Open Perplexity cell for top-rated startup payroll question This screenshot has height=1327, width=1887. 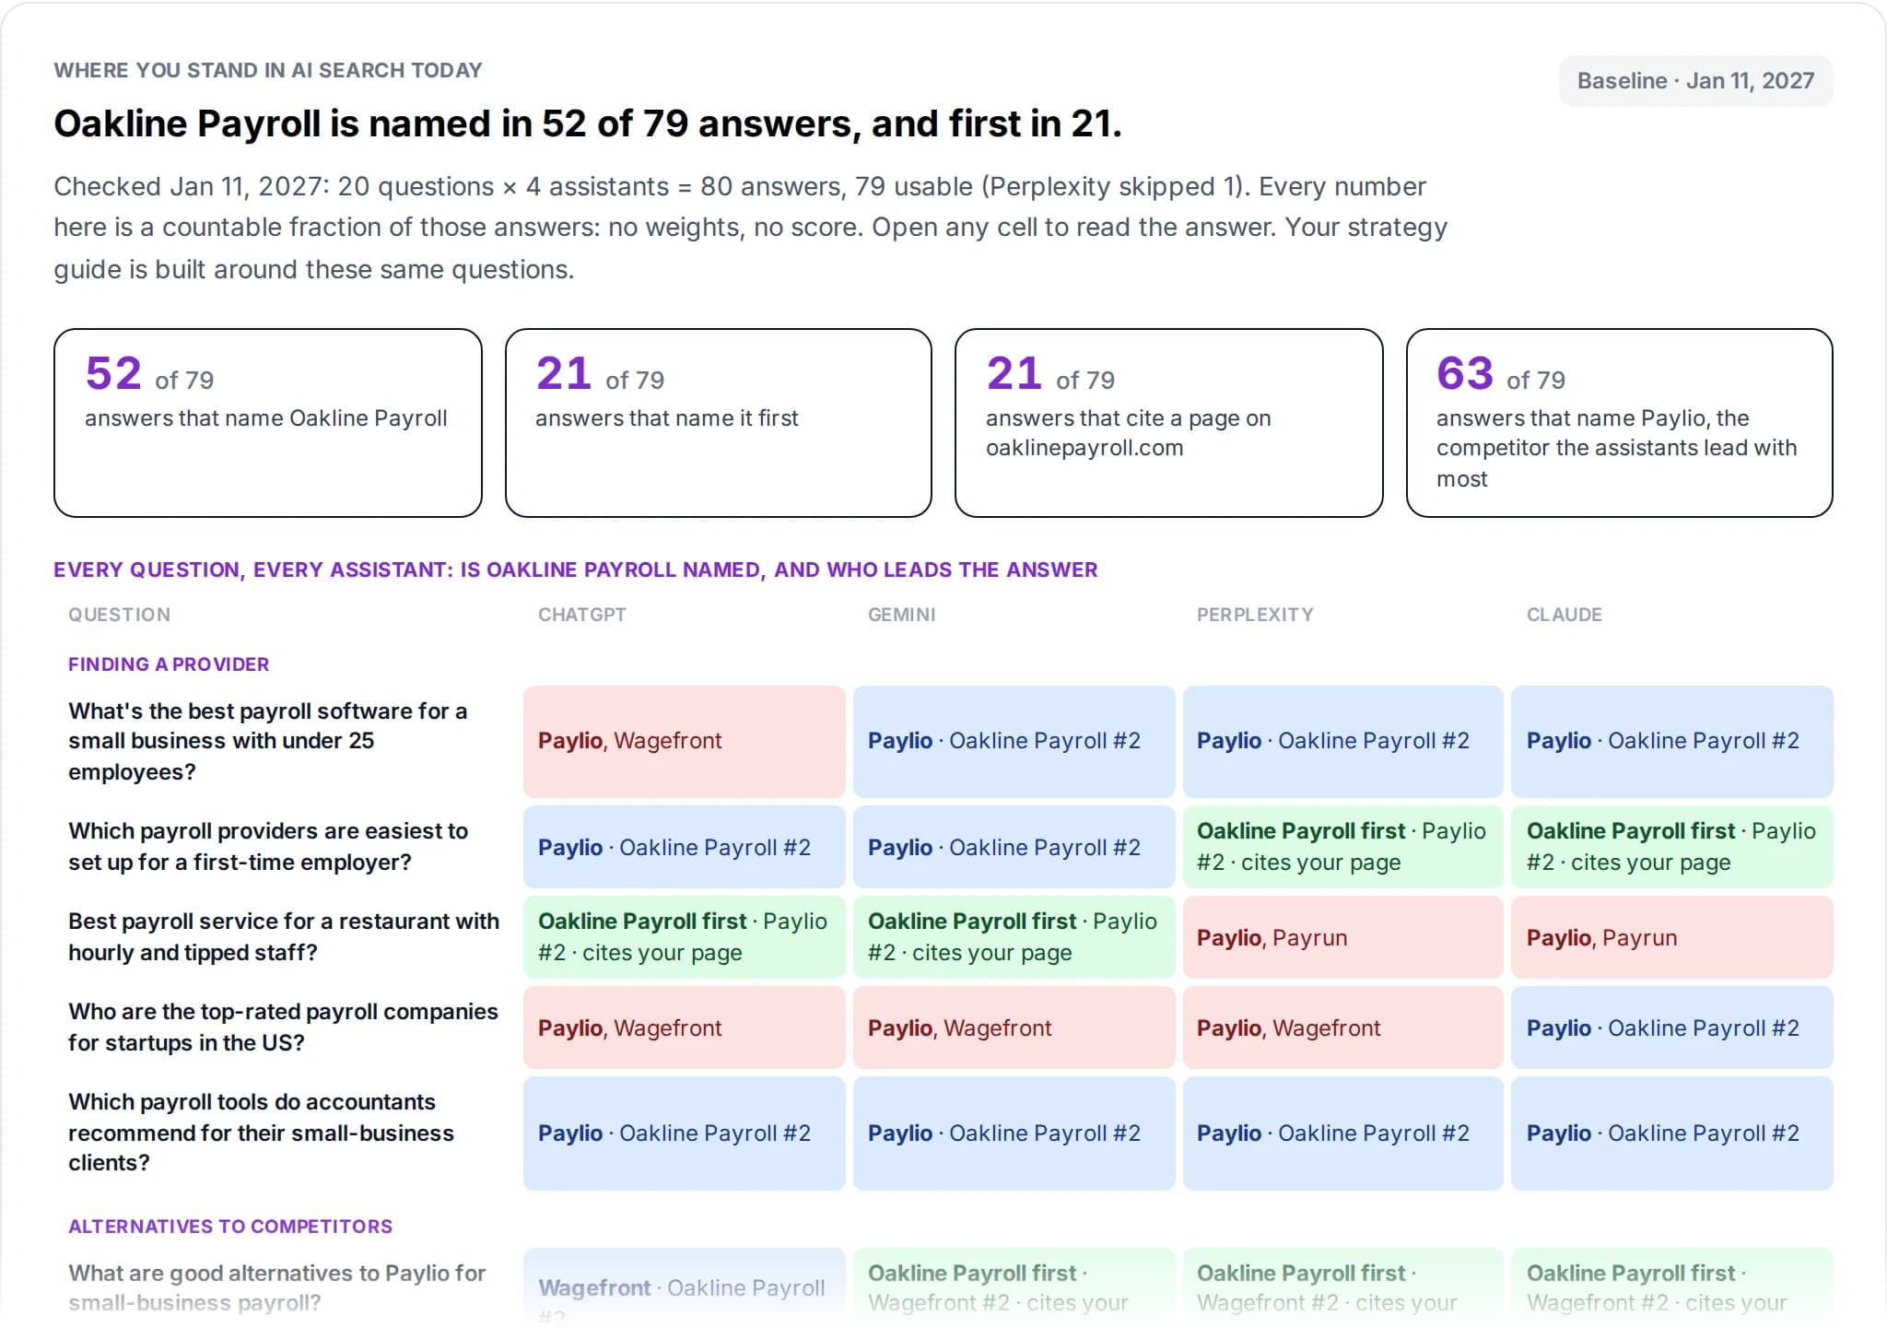1343,1028
